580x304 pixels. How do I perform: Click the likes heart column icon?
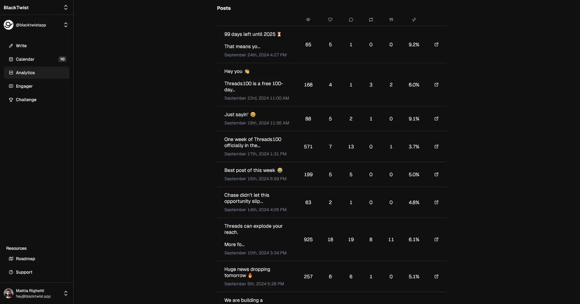pyautogui.click(x=330, y=19)
